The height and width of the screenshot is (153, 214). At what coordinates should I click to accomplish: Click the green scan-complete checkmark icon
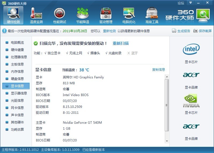click(36, 43)
